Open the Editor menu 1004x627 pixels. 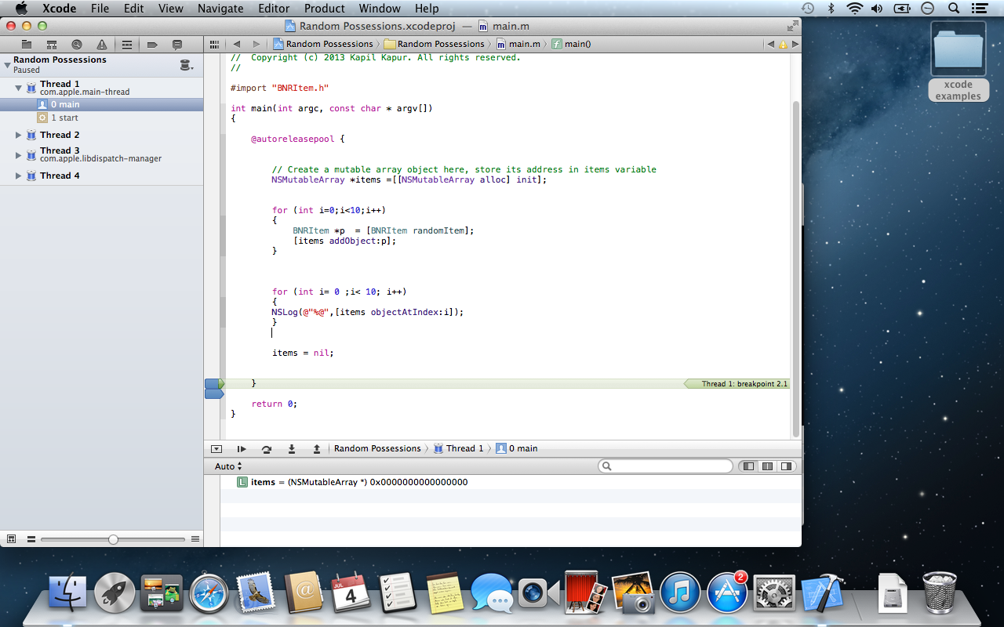tap(274, 9)
